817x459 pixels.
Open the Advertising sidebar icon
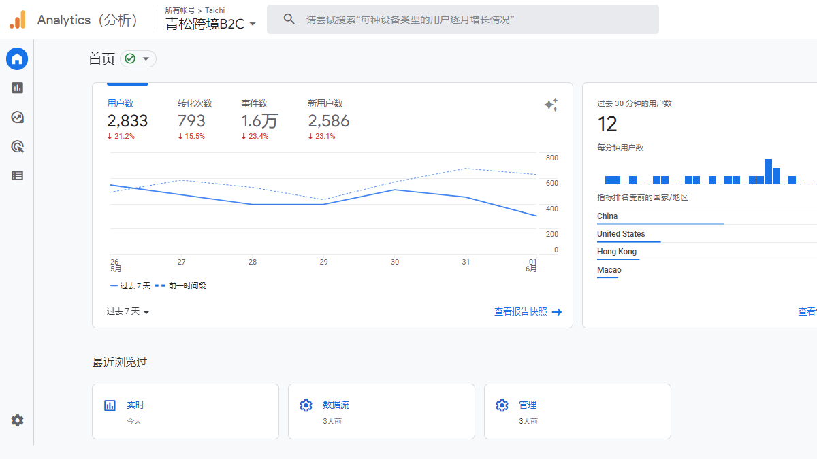click(17, 146)
